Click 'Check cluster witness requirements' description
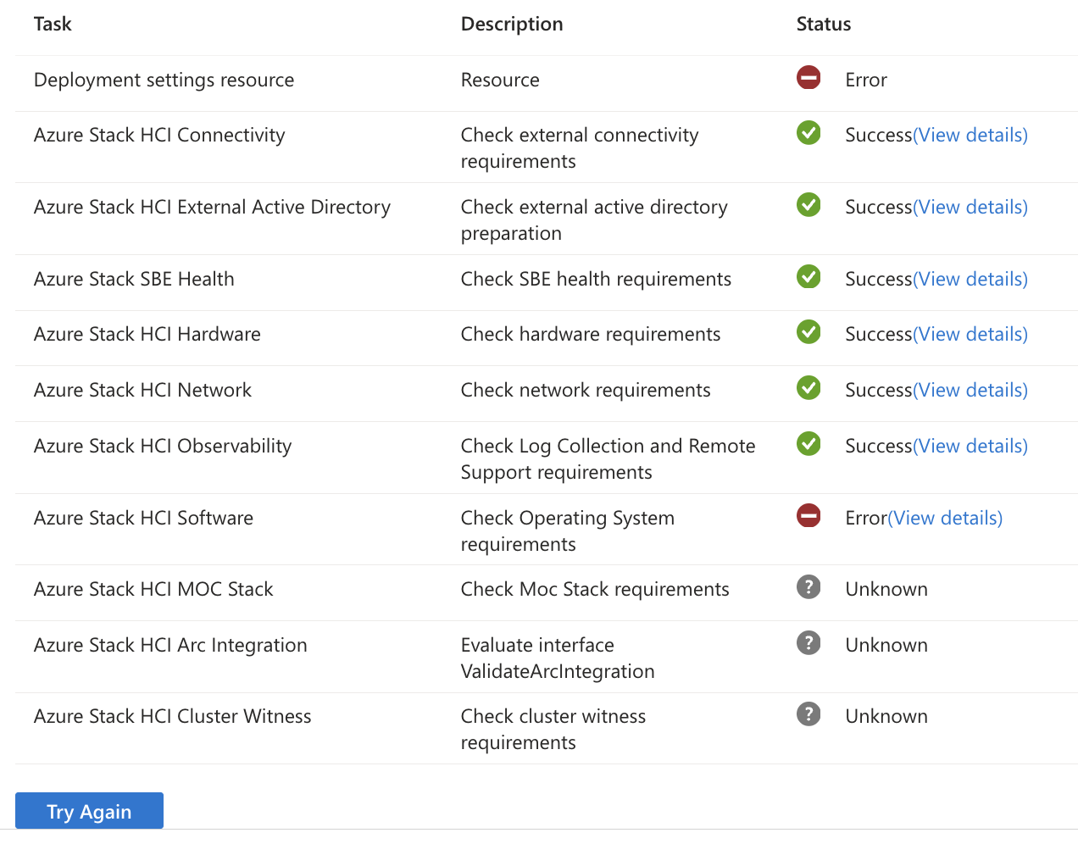The width and height of the screenshot is (1078, 844). (x=553, y=730)
